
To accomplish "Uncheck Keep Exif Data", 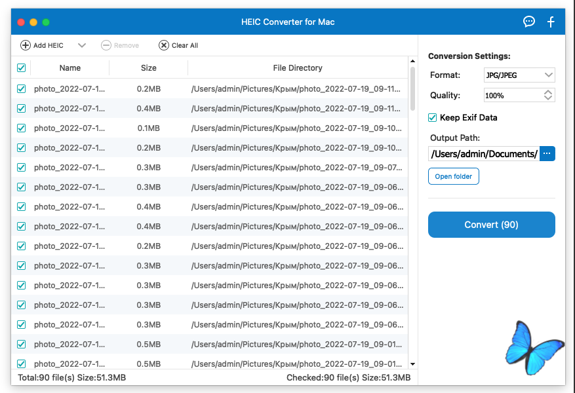I will [x=433, y=118].
